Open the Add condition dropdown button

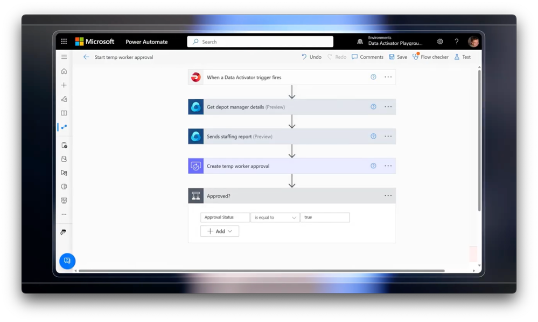tap(220, 231)
